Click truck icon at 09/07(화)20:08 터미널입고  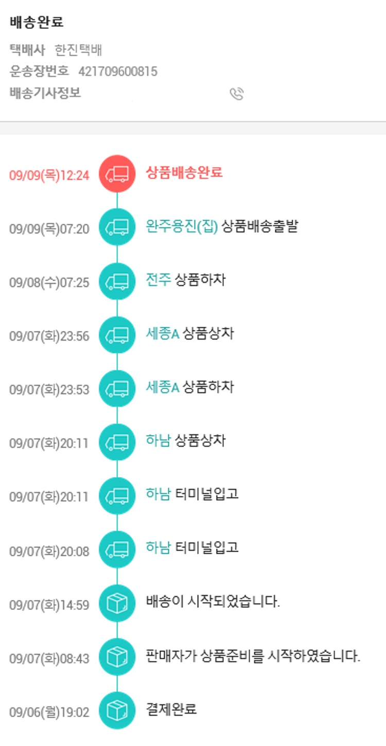point(117,550)
